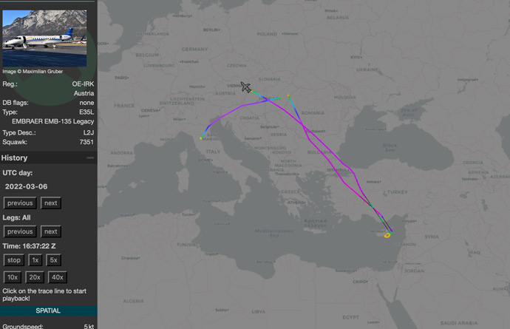The image size is (510, 329).
Task: Set playback speed to 20x
Action: pos(35,277)
